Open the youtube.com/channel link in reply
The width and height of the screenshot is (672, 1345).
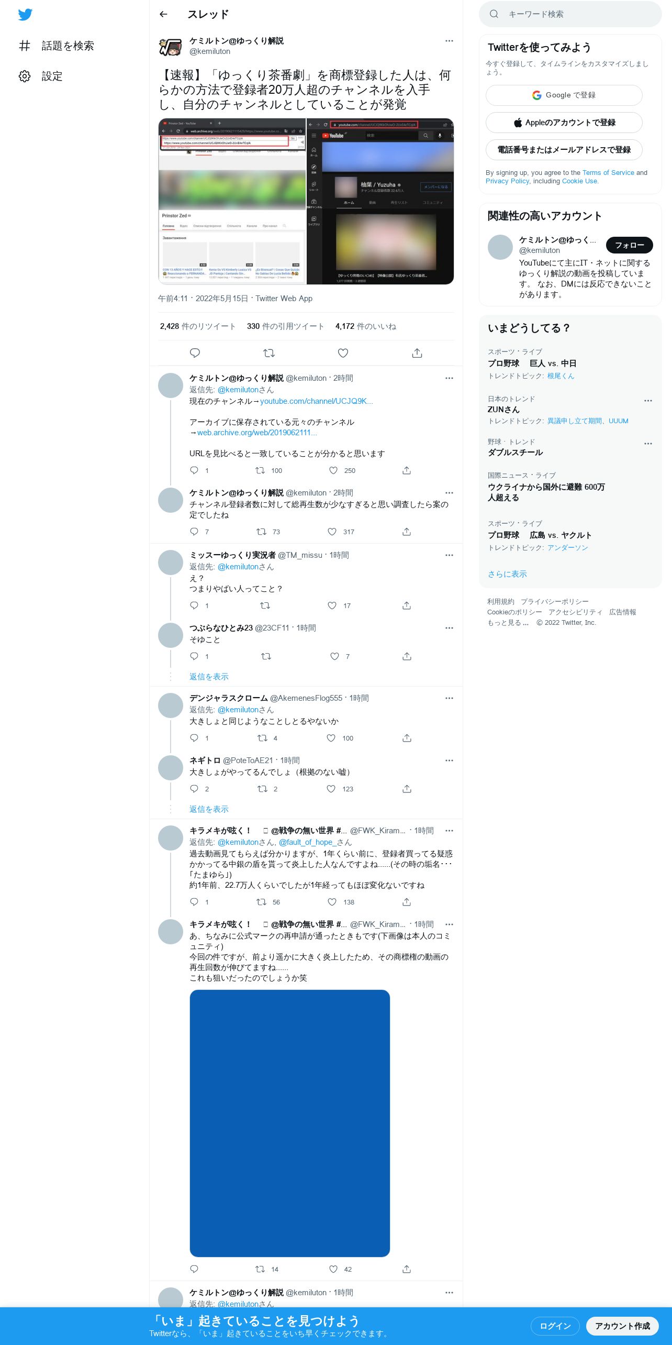point(317,401)
